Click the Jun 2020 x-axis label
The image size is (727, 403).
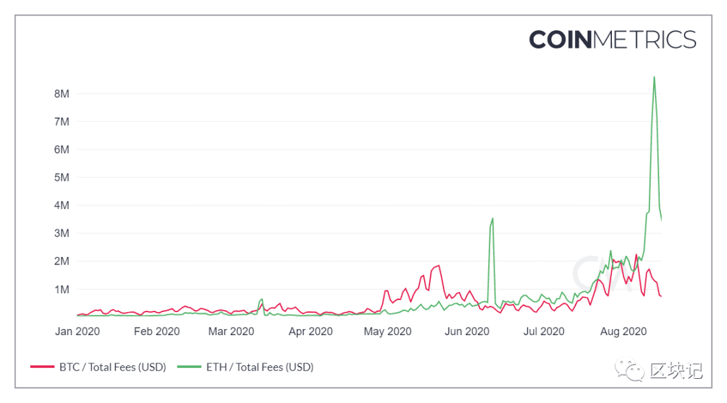[467, 331]
